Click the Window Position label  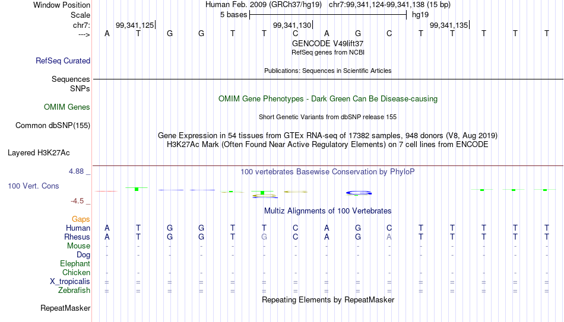click(62, 5)
